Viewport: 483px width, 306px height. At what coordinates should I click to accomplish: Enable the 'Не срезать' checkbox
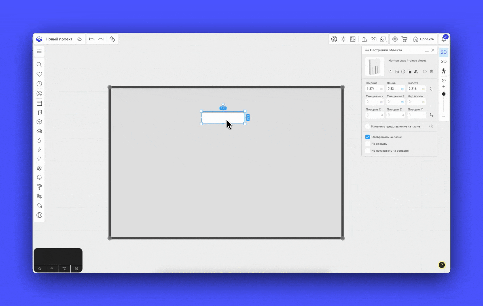(368, 144)
